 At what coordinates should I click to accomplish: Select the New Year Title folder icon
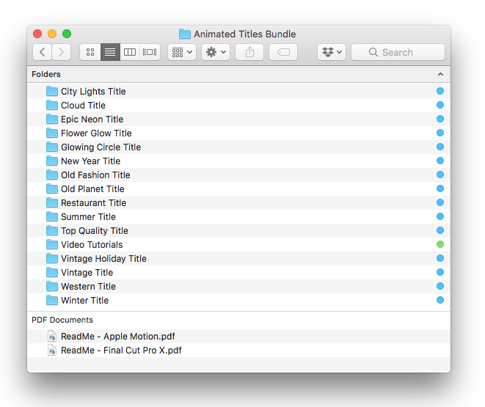coord(52,161)
